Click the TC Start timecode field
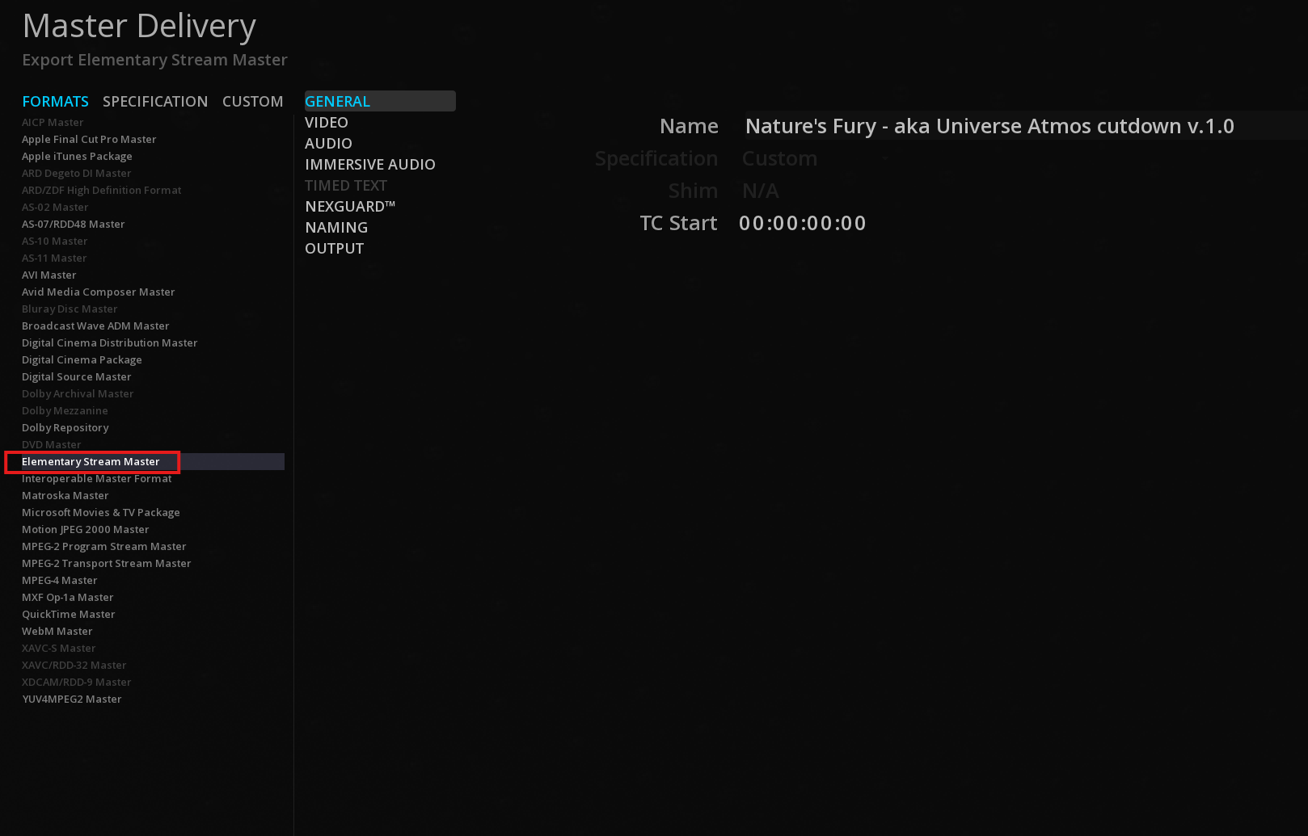 (x=802, y=223)
